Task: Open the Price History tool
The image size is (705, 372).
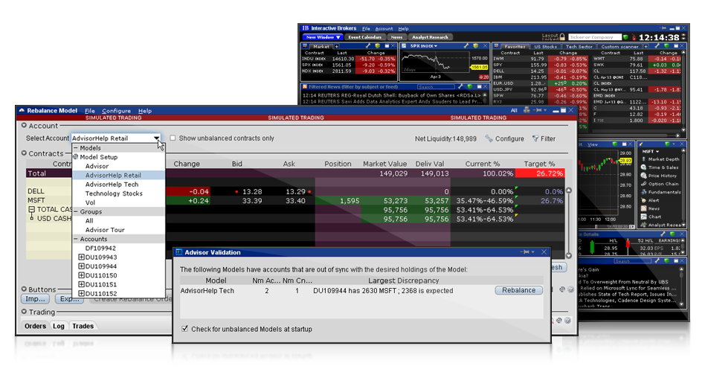Action: [663, 176]
